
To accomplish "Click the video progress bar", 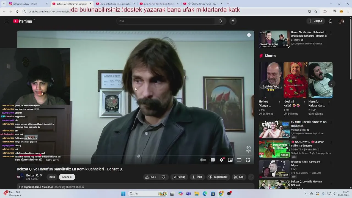I will 136,155.
